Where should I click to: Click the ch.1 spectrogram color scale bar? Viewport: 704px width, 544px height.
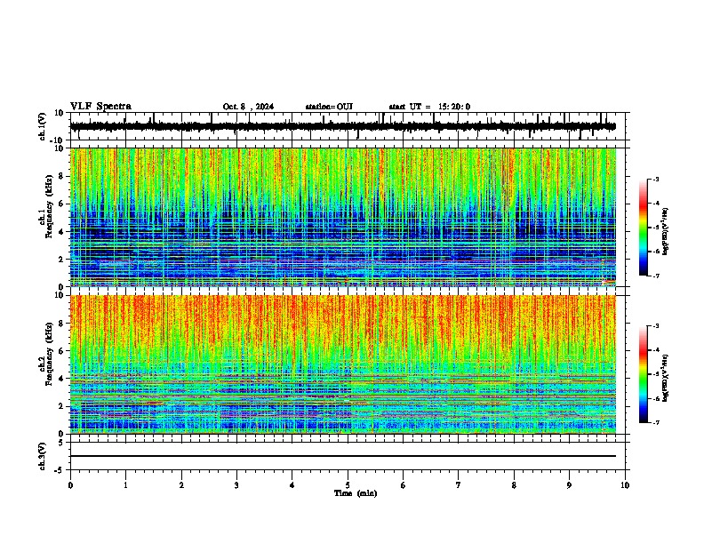(644, 228)
